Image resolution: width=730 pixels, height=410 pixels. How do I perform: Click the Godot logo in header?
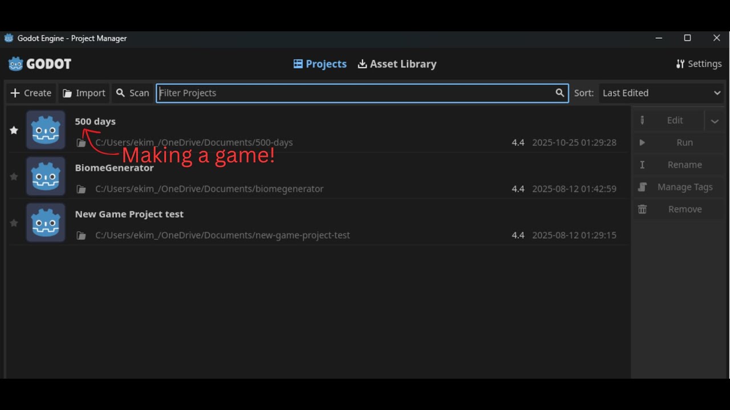40,64
